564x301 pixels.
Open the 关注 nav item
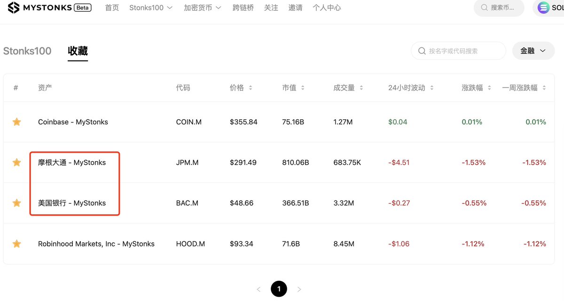(271, 8)
